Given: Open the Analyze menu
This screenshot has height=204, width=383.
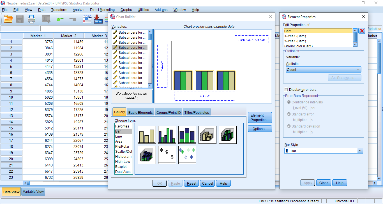Looking at the screenshot, I should coord(79,10).
